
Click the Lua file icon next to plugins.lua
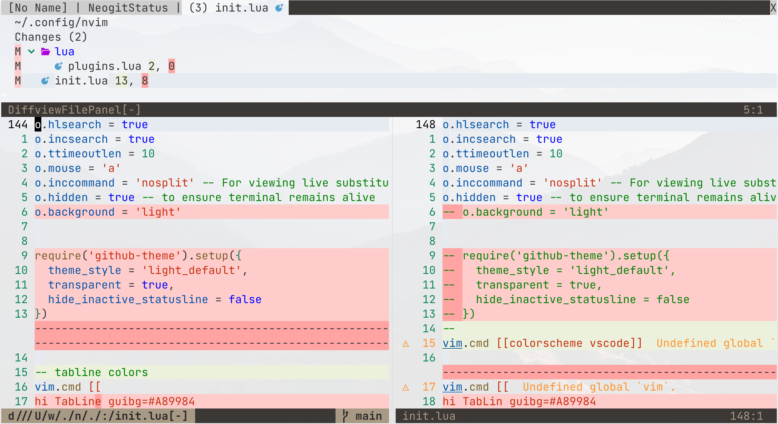[x=59, y=66]
